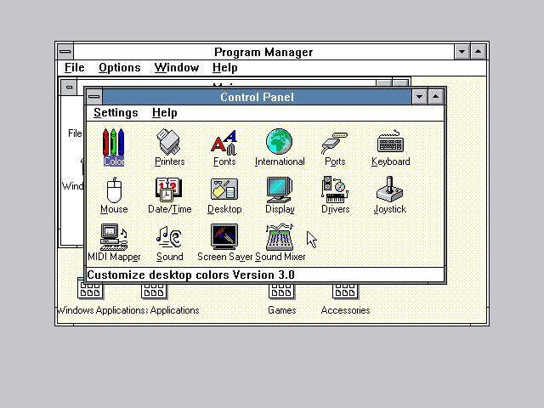Maximize the Control Panel window
Screen dimensions: 544x408
[436, 97]
